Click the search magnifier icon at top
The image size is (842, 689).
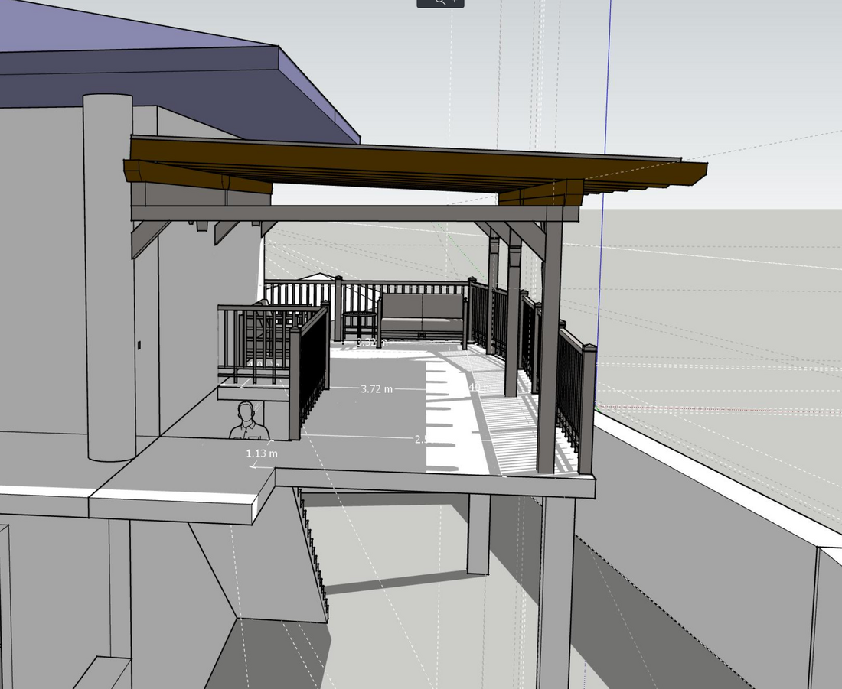[440, 2]
